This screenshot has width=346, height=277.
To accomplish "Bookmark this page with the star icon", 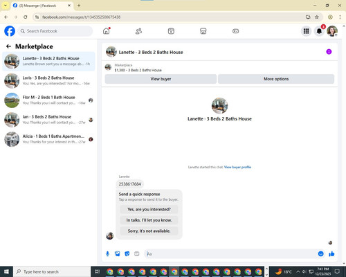I will [x=317, y=17].
